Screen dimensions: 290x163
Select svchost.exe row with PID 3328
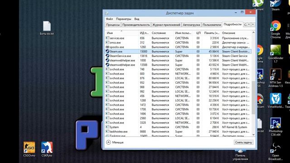178,123
